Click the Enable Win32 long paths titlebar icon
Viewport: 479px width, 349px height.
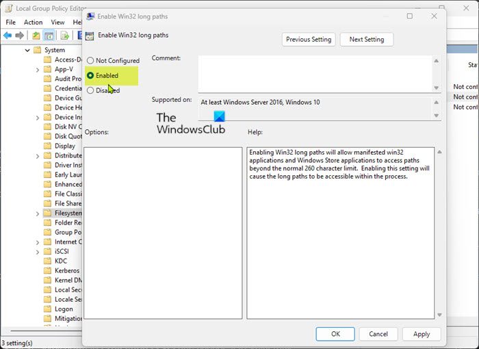90,16
